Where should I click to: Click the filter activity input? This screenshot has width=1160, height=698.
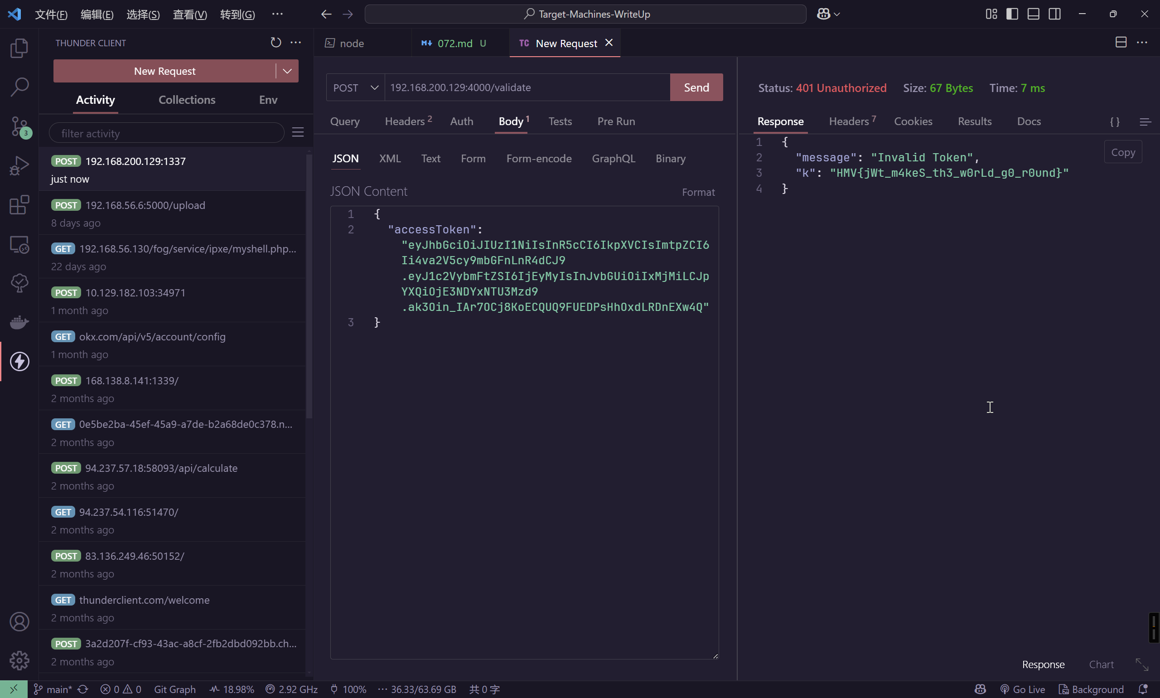(x=167, y=133)
